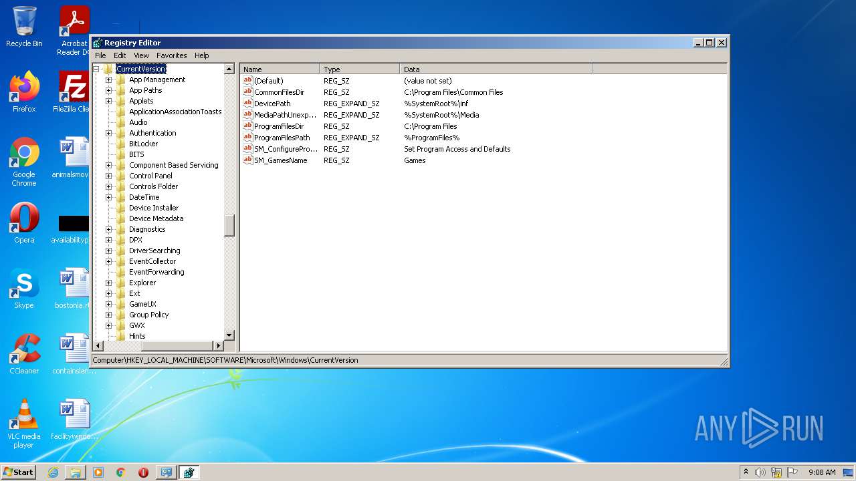Click the ProgramFilesDir value icon

[x=247, y=126]
